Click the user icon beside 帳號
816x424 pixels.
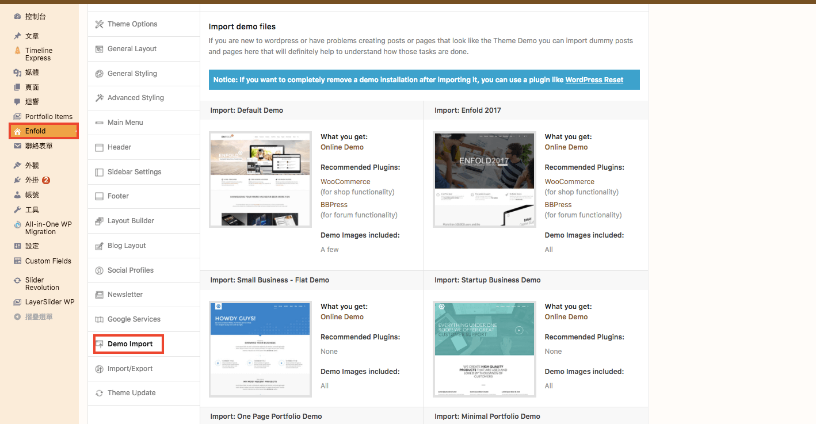(17, 195)
